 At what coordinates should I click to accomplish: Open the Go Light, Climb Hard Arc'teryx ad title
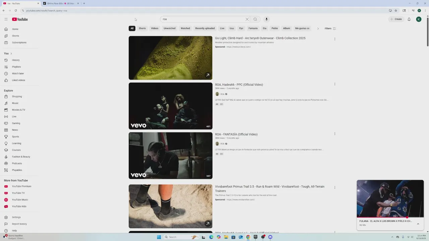[x=260, y=38]
